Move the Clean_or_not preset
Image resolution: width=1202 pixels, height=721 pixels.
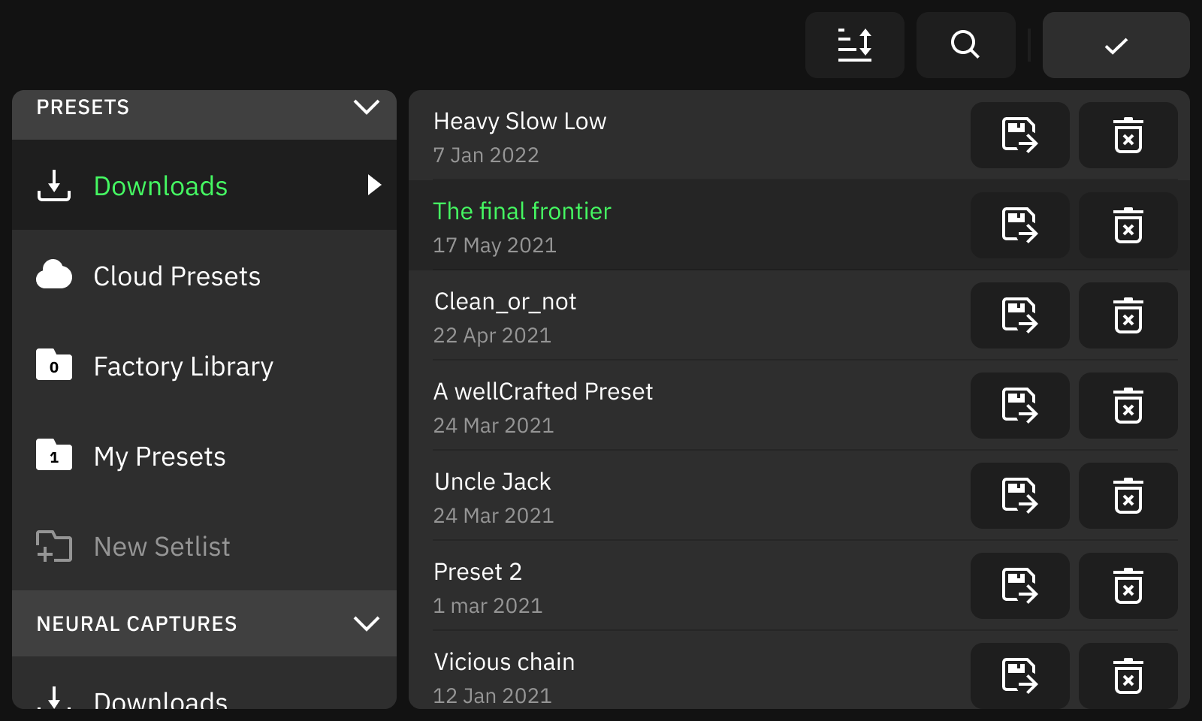tap(1019, 315)
